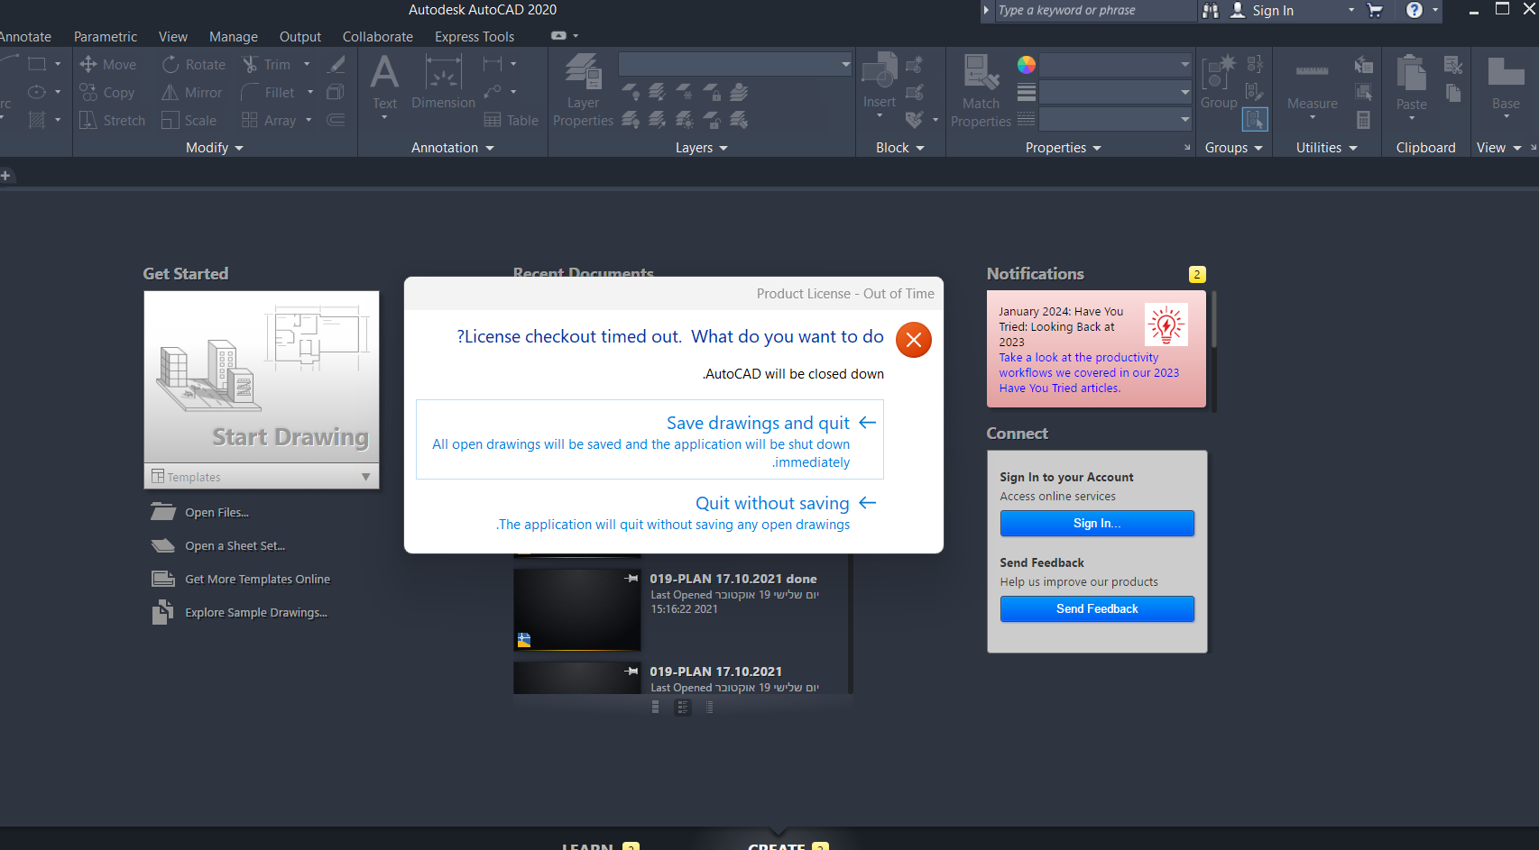1539x850 pixels.
Task: Activate the Dimension tool
Action: [x=443, y=82]
